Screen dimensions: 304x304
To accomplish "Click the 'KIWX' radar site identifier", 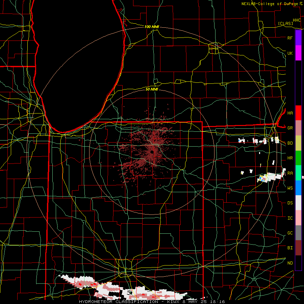I will (174, 302).
